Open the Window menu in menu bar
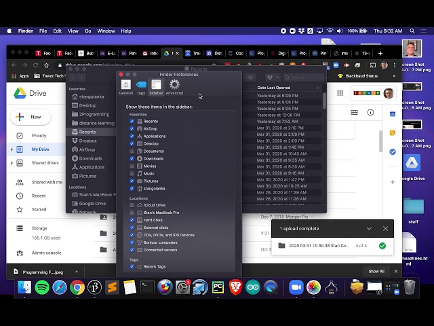The width and height of the screenshot is (434, 326). tap(106, 31)
